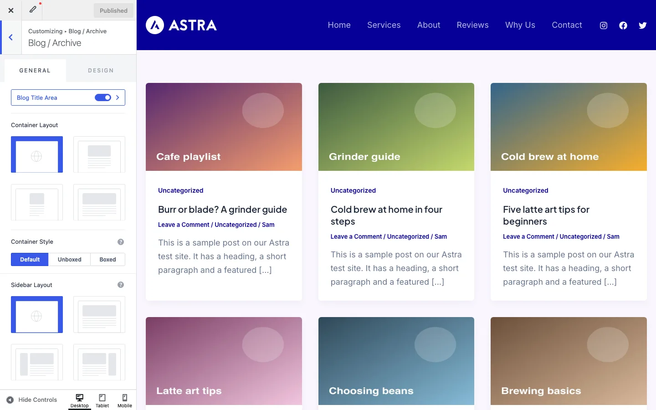This screenshot has height=410, width=656.
Task: Click Sidebar Layout help question icon
Action: 121,285
